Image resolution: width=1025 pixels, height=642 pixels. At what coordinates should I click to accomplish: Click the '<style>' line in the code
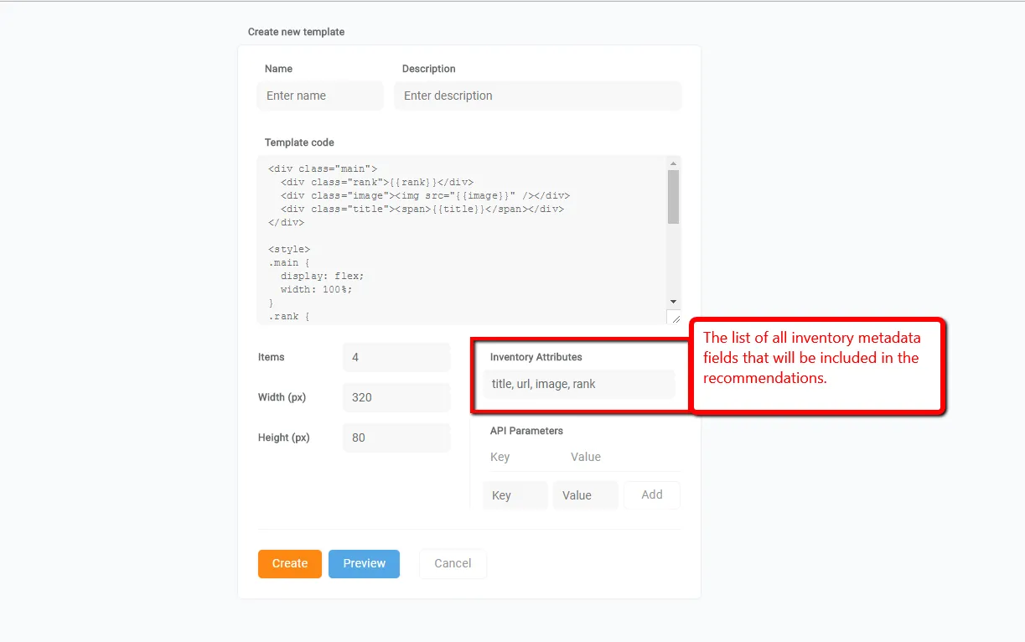click(x=289, y=250)
